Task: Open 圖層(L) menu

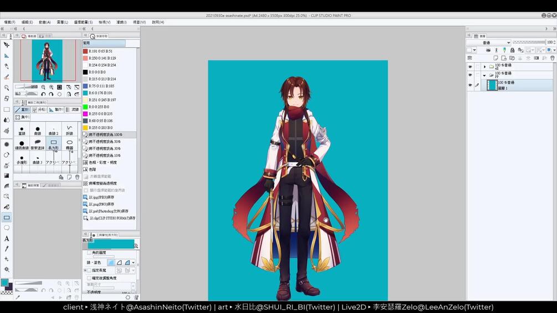Action: click(63, 22)
